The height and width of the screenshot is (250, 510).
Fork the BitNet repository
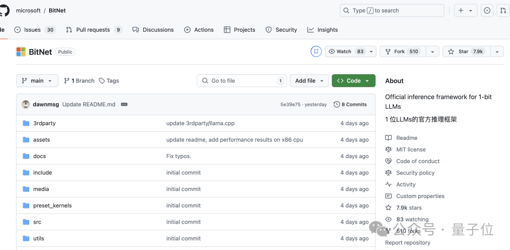coord(402,52)
